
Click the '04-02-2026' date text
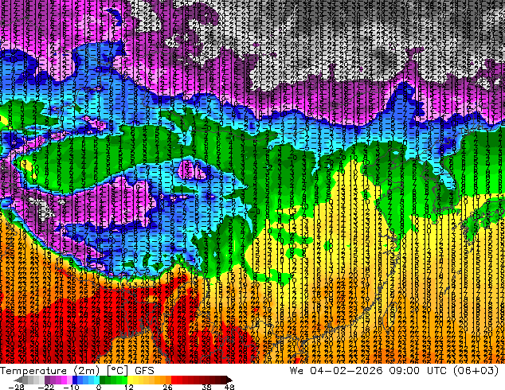click(346, 371)
